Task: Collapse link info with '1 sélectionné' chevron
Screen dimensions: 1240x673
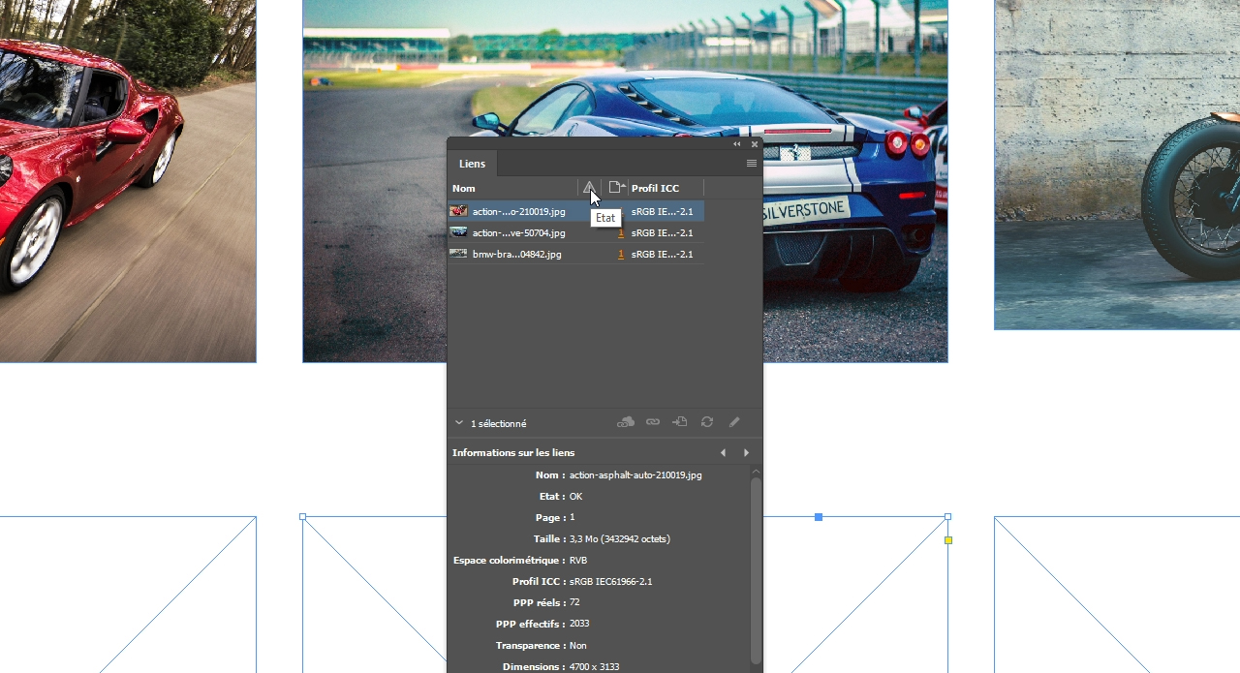Action: point(459,423)
